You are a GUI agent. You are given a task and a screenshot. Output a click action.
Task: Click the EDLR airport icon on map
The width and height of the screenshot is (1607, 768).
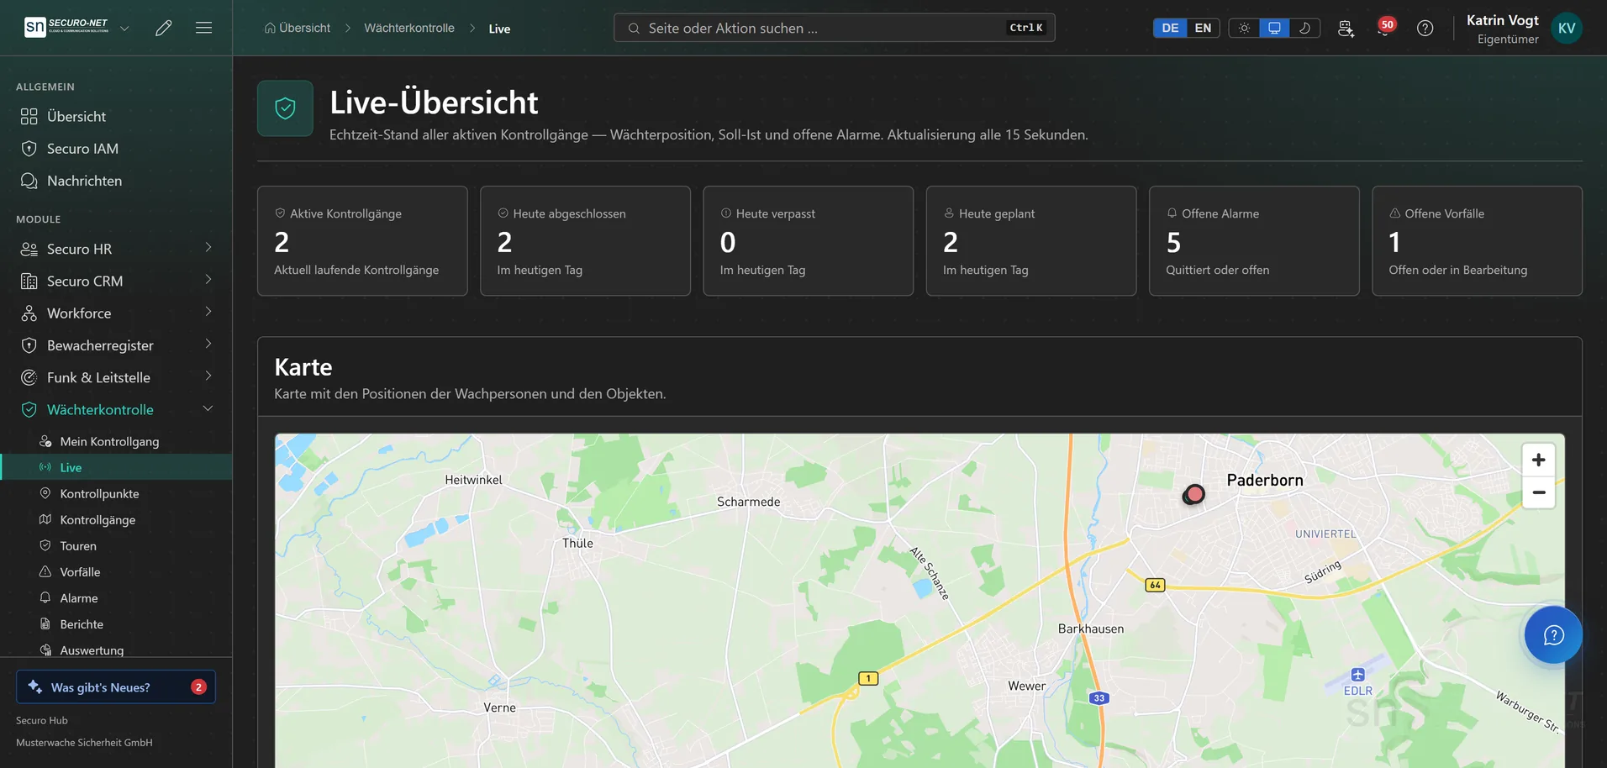pos(1357,675)
